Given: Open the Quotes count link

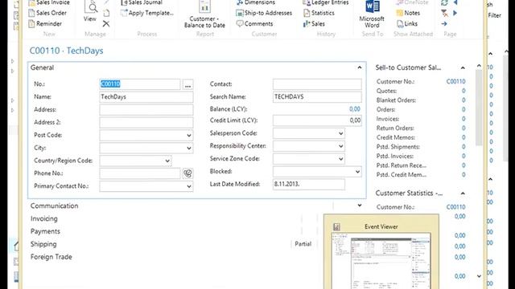Looking at the screenshot, I should click(463, 91).
